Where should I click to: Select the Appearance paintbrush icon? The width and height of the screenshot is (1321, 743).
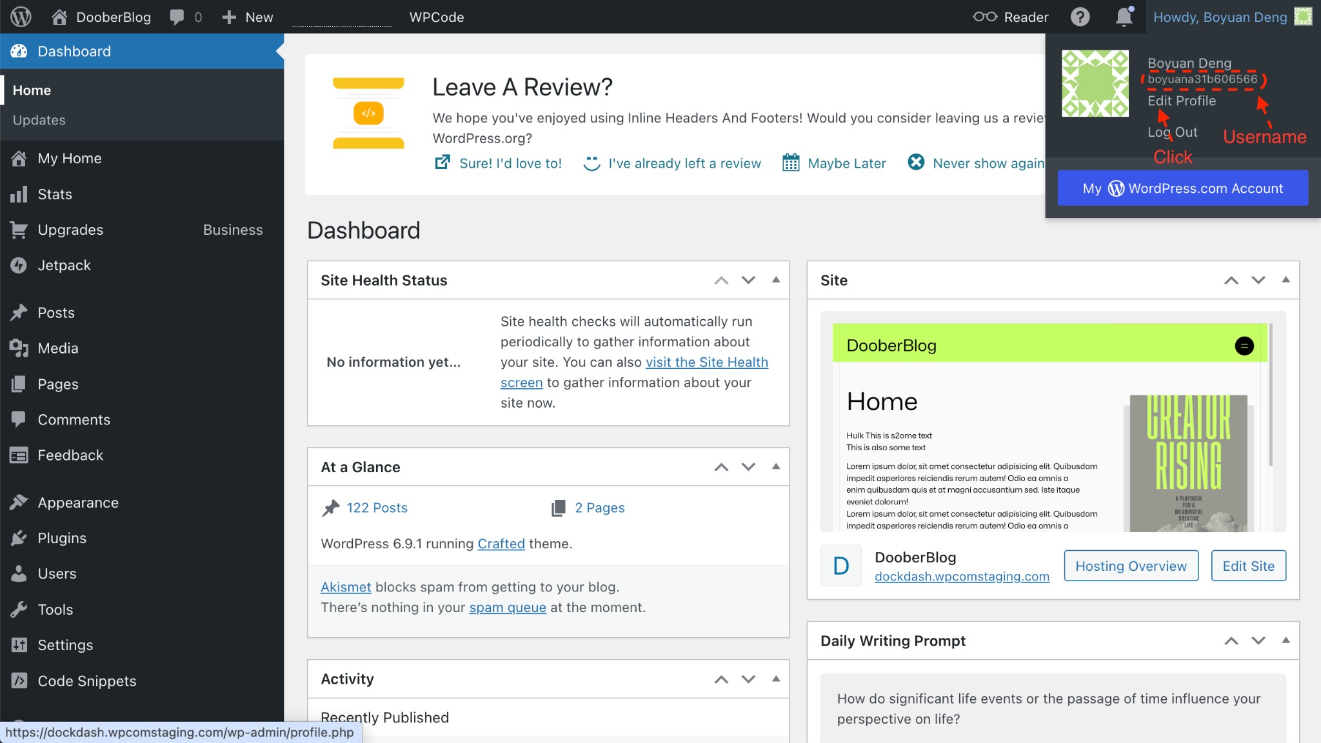[x=19, y=502]
